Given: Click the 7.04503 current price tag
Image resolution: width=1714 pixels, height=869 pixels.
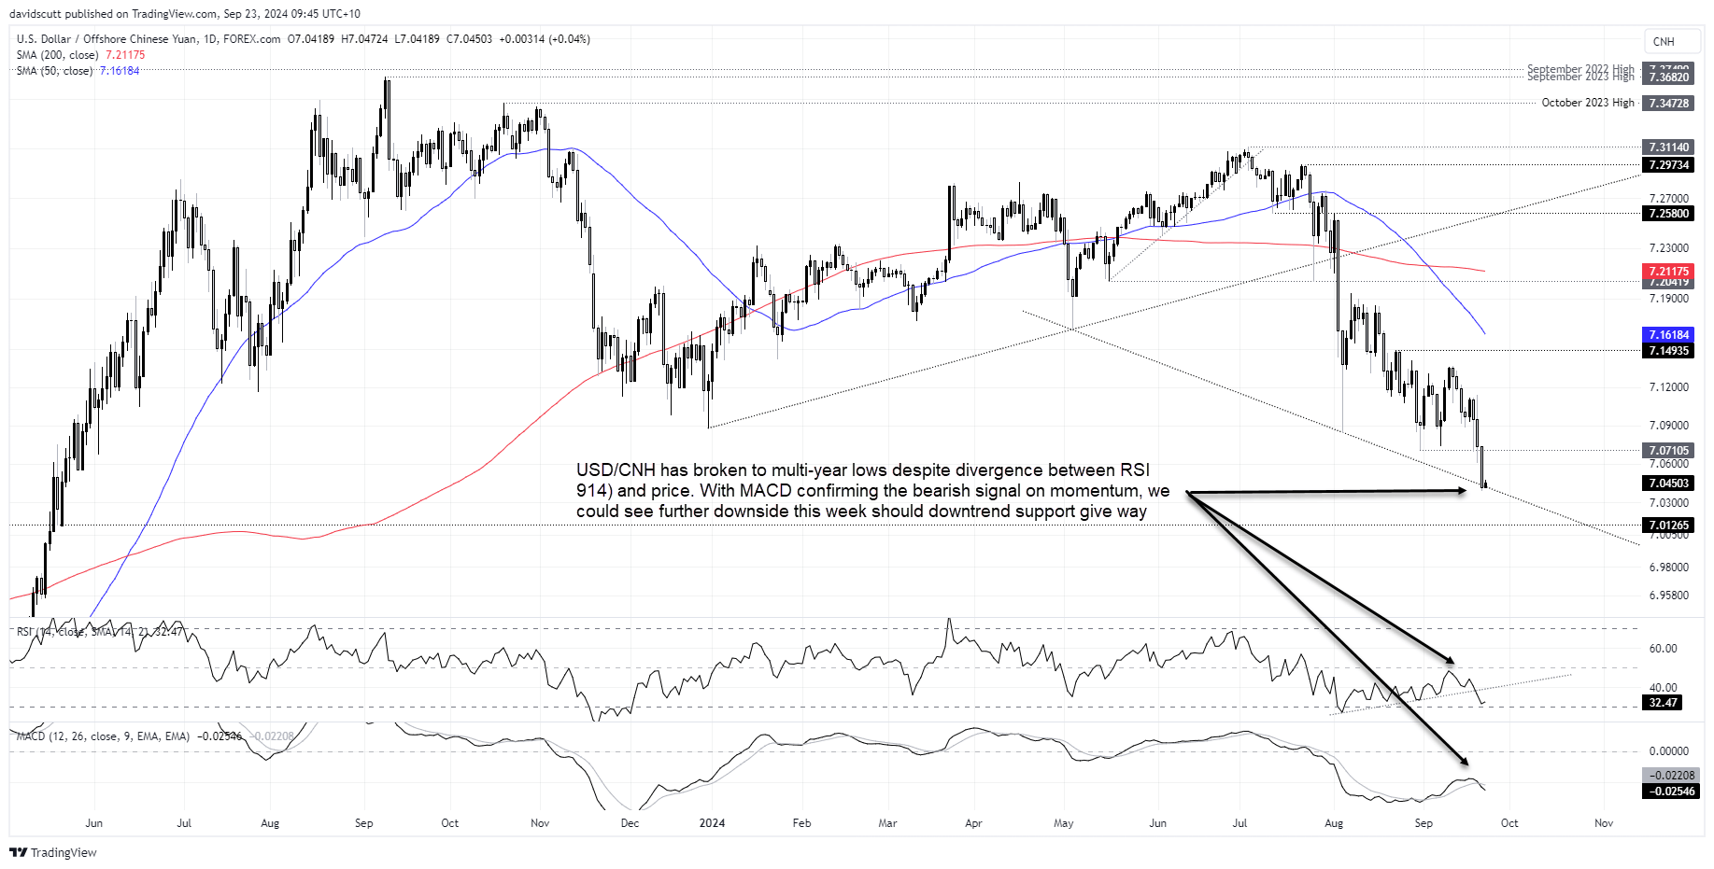Looking at the screenshot, I should (x=1668, y=484).
